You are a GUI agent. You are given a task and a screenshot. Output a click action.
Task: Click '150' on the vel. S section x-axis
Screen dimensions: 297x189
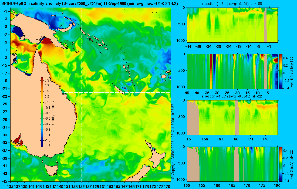tap(187, 185)
